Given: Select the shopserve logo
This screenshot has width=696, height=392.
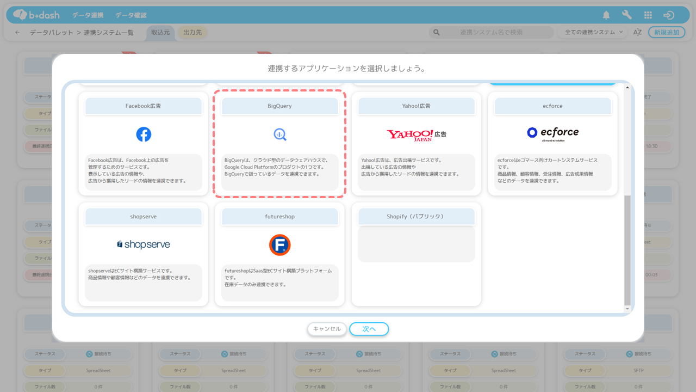Looking at the screenshot, I should pos(144,244).
